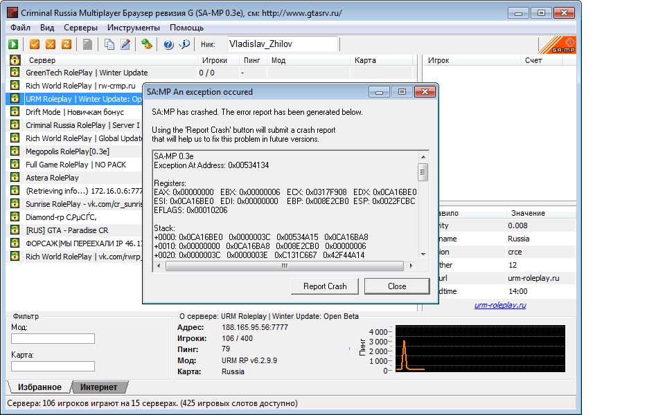Screen dimensions: 665x415
Task: Click Close button in crash dialog
Action: pyautogui.click(x=397, y=286)
